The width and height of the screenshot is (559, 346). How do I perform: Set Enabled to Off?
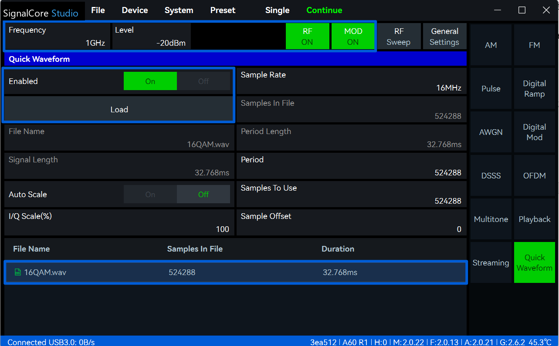pyautogui.click(x=203, y=81)
